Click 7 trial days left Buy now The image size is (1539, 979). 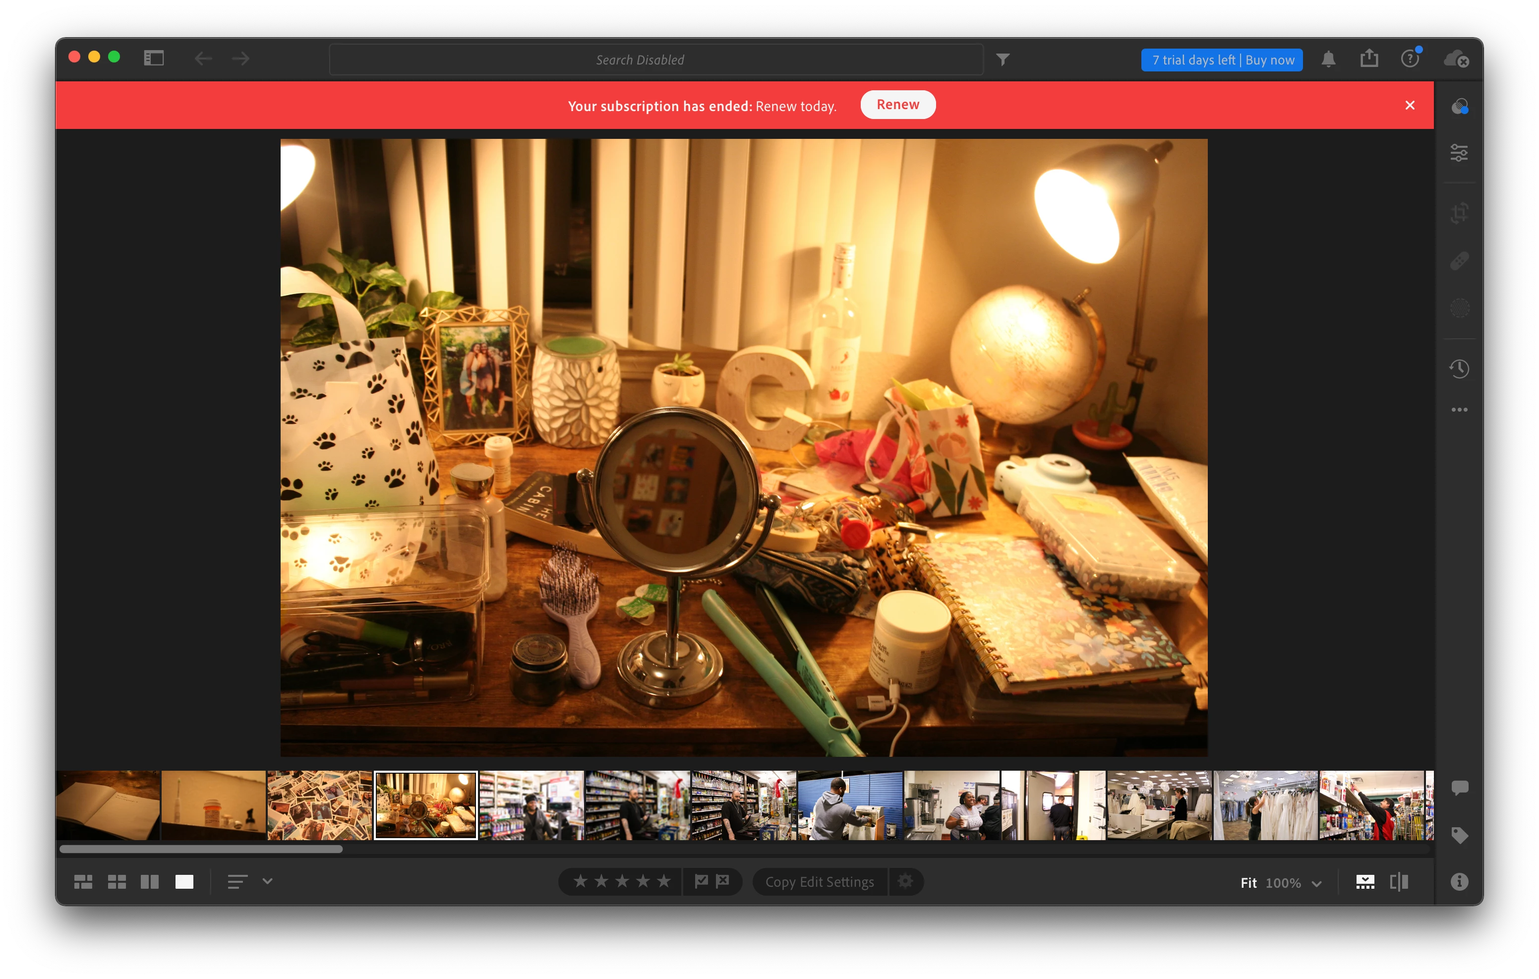(1221, 60)
